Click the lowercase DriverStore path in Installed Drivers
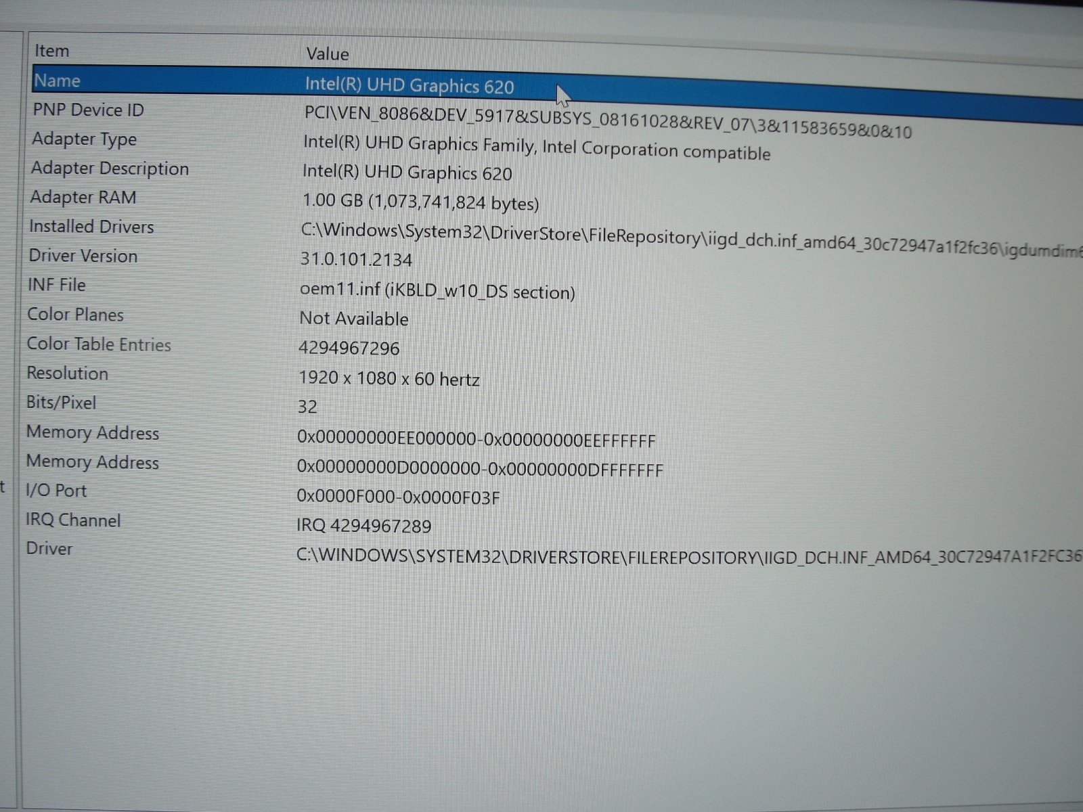This screenshot has width=1083, height=812. pos(692,241)
